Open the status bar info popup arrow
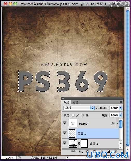 point(68,157)
